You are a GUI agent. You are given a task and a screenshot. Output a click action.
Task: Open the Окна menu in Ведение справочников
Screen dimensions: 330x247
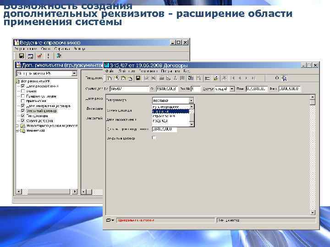[46, 49]
